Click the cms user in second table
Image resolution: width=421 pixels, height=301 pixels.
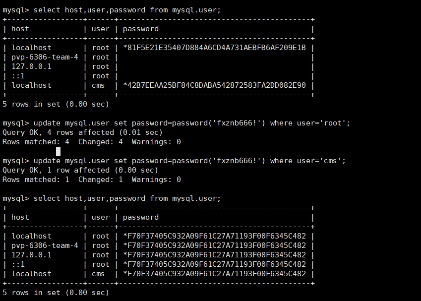(x=98, y=274)
